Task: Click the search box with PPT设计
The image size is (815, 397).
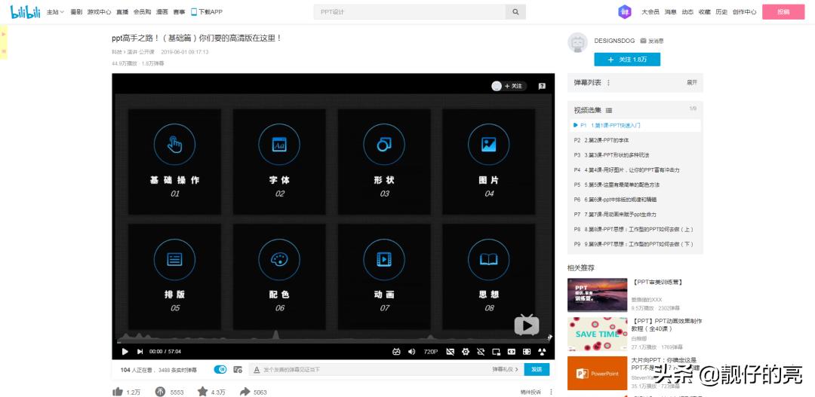Action: (x=410, y=12)
